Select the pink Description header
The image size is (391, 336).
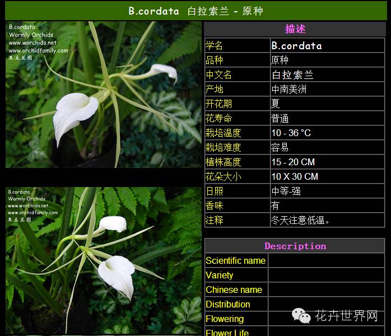click(295, 246)
